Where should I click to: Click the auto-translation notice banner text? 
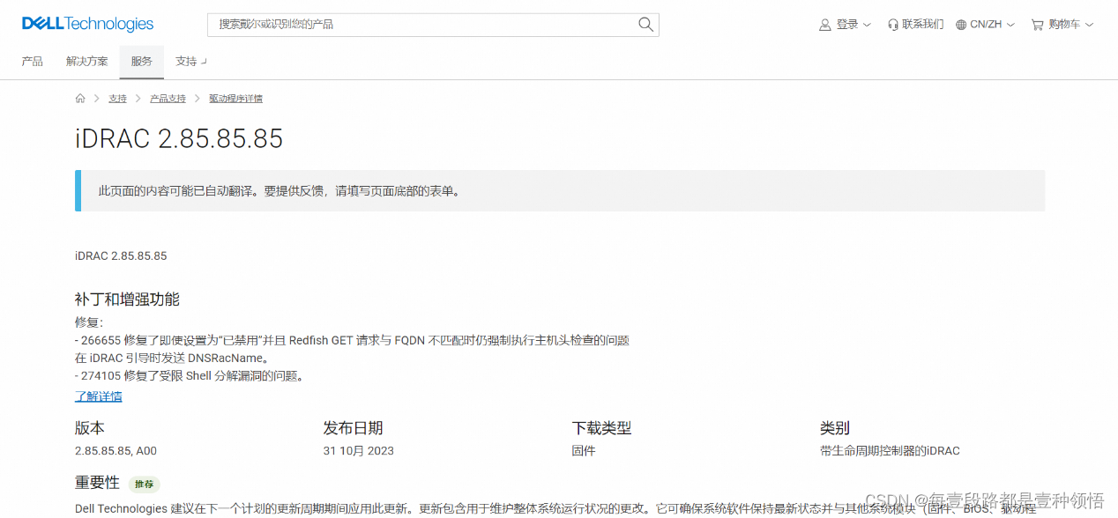(x=279, y=191)
